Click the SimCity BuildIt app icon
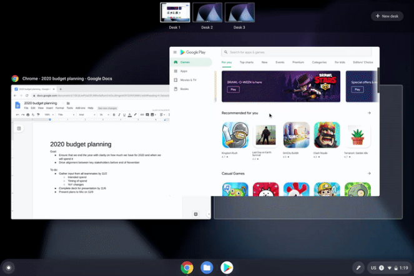 coord(296,135)
